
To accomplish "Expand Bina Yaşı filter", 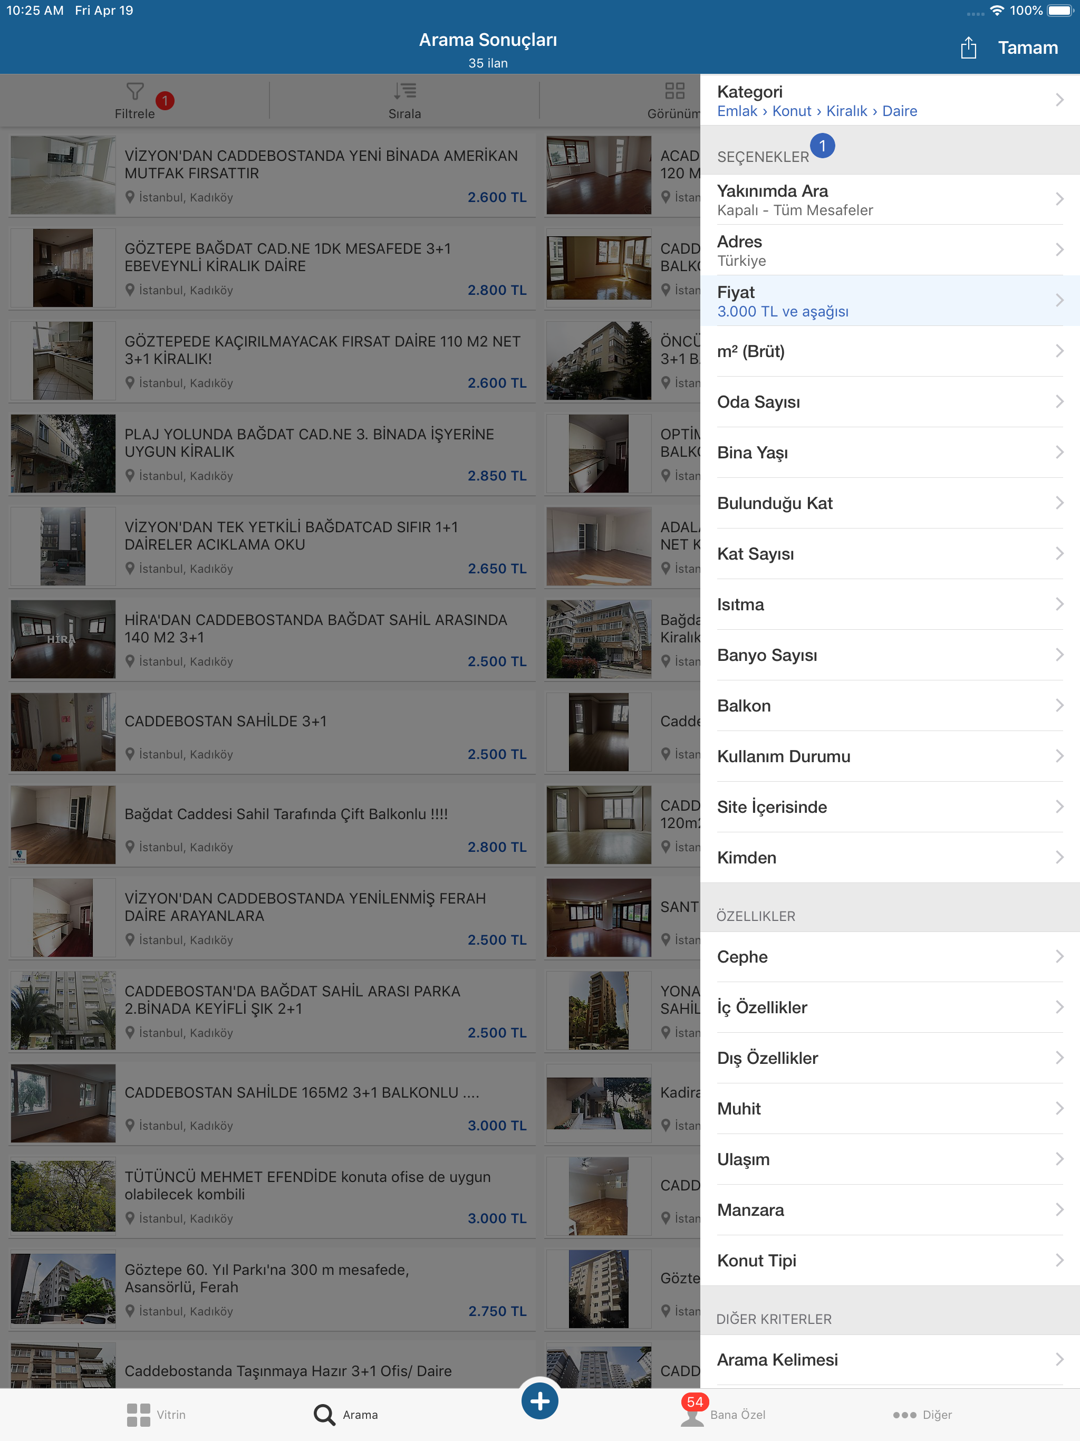I will point(890,453).
